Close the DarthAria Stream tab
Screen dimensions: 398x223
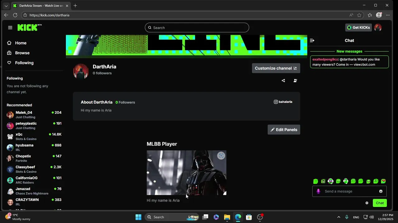coord(67,6)
